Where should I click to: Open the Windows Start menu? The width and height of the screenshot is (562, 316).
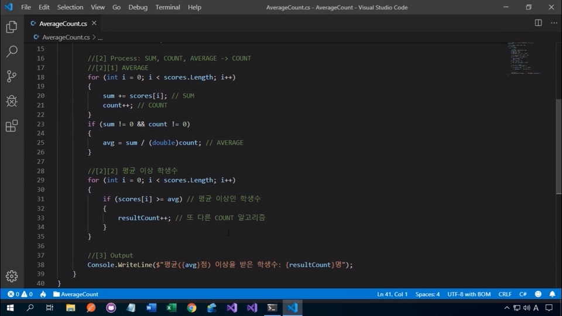[x=10, y=308]
